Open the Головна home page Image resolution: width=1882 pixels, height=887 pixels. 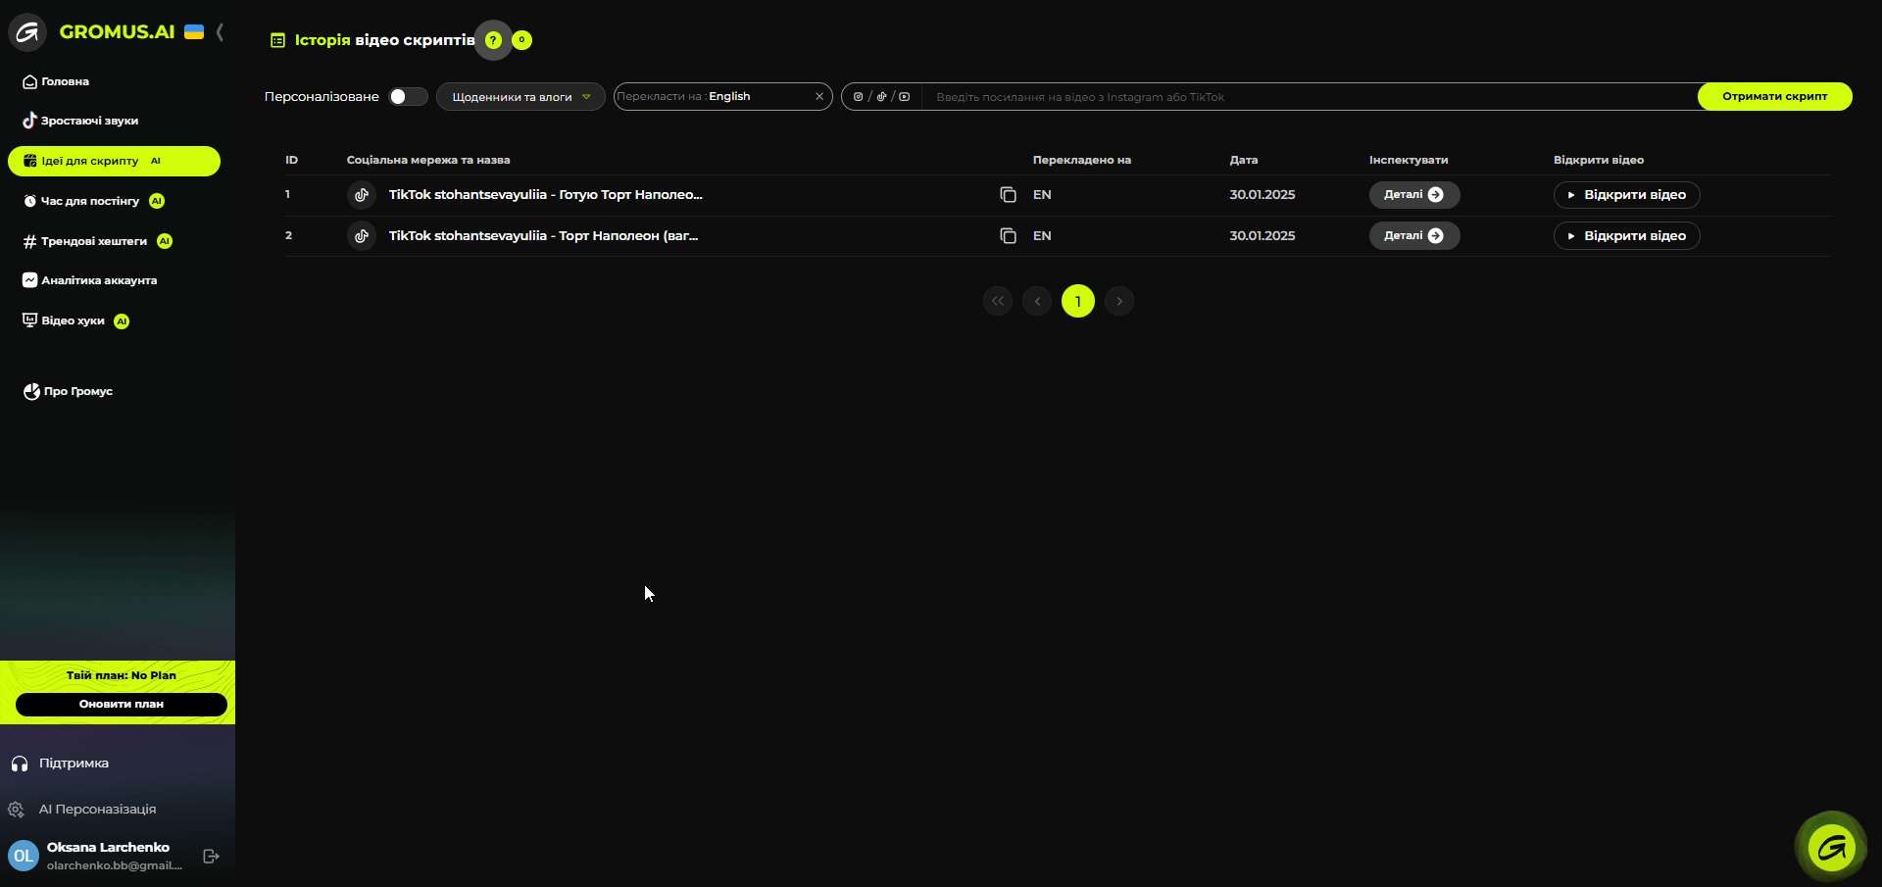click(x=56, y=81)
